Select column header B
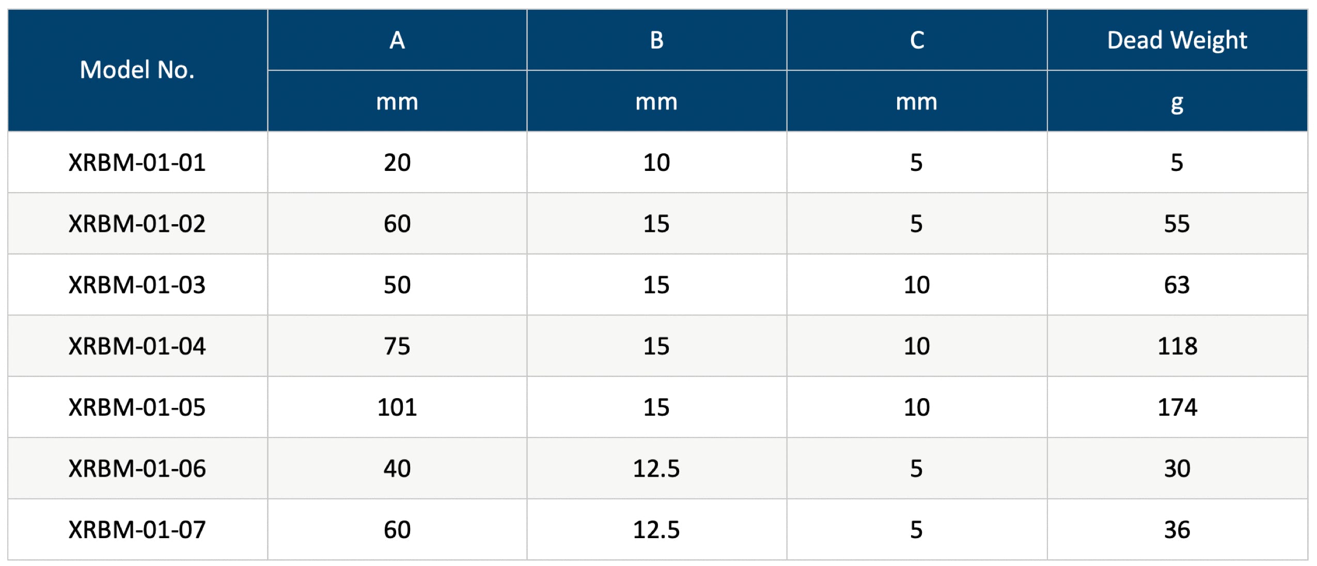 656,40
